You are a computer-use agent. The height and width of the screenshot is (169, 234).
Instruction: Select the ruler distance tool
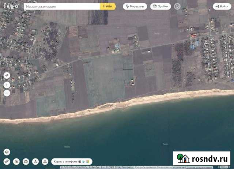pyautogui.click(x=7, y=161)
